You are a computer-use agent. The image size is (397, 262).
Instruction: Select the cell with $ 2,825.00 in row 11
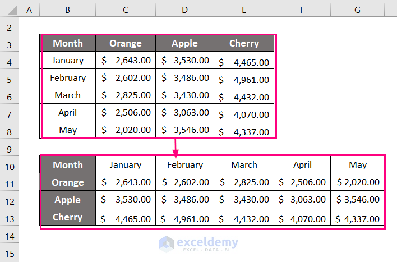coord(244,182)
